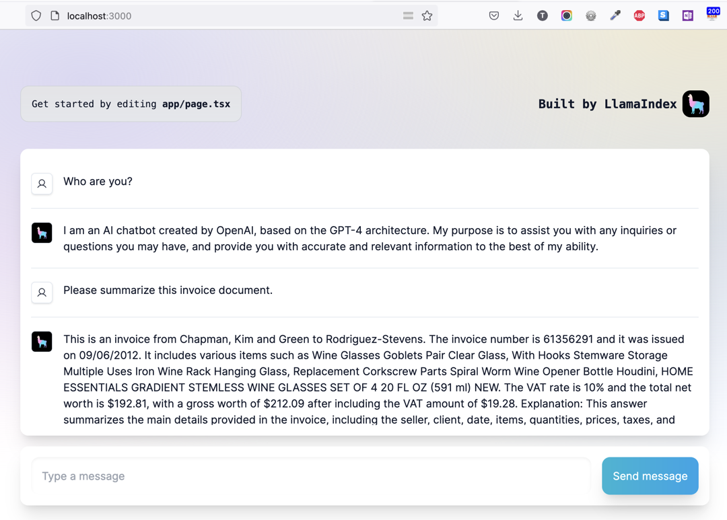Click the Built by LlamaIndex link
Screen dimensions: 727x520
[607, 104]
